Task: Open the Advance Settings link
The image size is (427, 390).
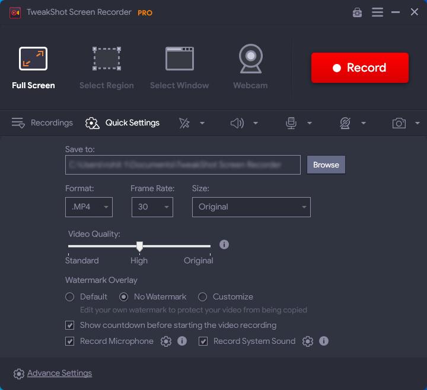Action: tap(59, 373)
